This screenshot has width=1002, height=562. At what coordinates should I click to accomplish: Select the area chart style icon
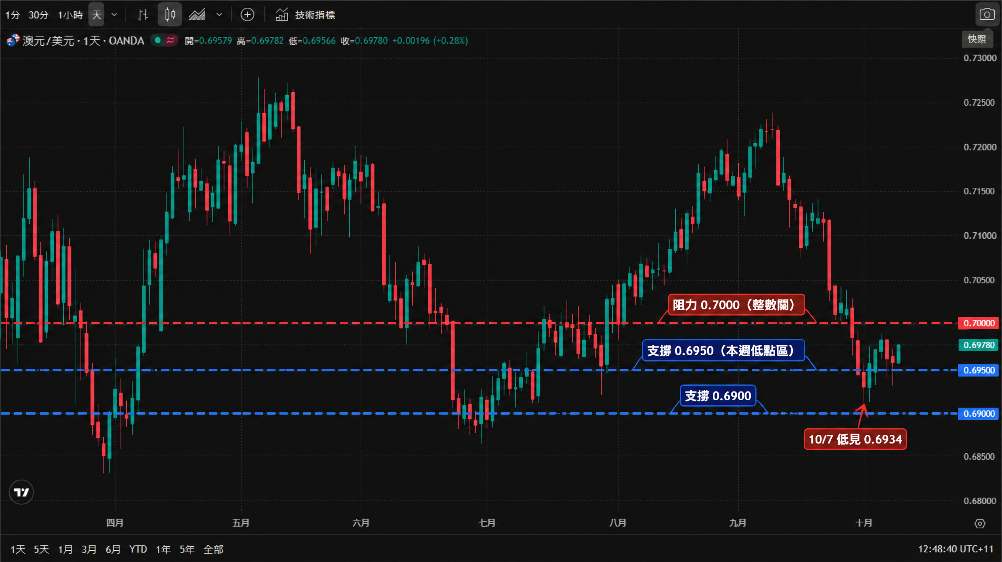pyautogui.click(x=197, y=15)
